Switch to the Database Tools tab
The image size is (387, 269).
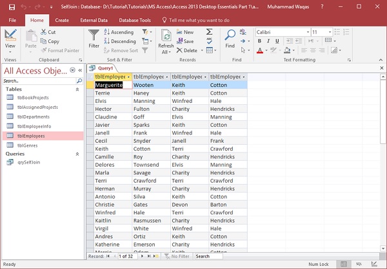point(135,20)
